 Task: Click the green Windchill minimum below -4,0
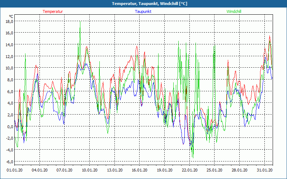click(x=193, y=158)
